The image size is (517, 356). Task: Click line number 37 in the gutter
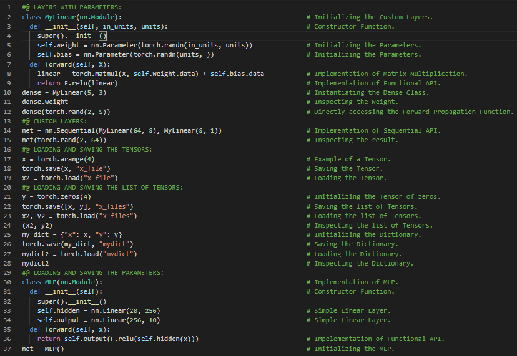pos(8,349)
